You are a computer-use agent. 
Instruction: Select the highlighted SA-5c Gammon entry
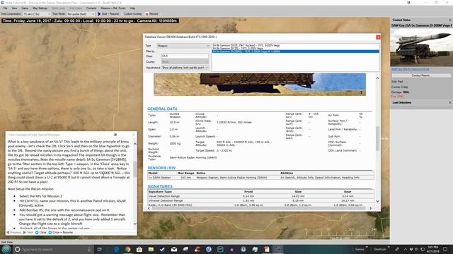coord(296,52)
